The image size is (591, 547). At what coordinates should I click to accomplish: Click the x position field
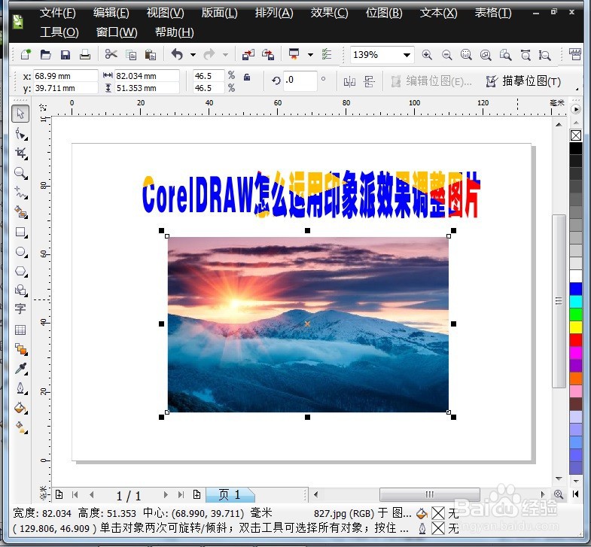pos(65,76)
